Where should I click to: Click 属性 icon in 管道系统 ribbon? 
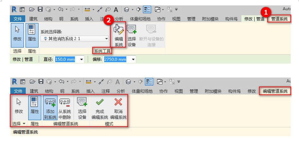32,30
